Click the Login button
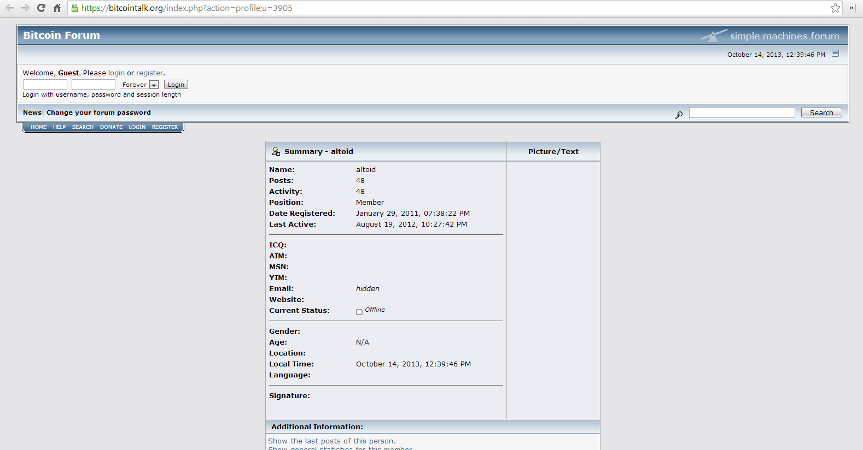The height and width of the screenshot is (450, 863). coord(176,85)
